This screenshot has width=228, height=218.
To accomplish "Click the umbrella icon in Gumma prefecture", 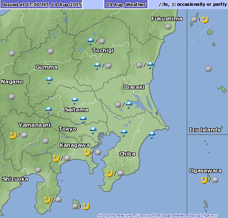I will click(50, 80).
